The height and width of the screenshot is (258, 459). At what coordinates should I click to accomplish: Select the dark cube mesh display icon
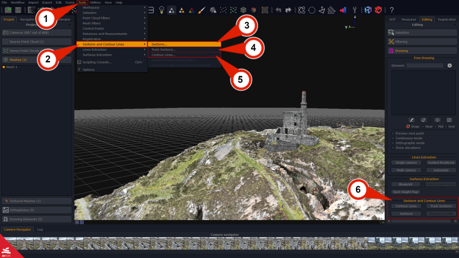tap(243, 10)
